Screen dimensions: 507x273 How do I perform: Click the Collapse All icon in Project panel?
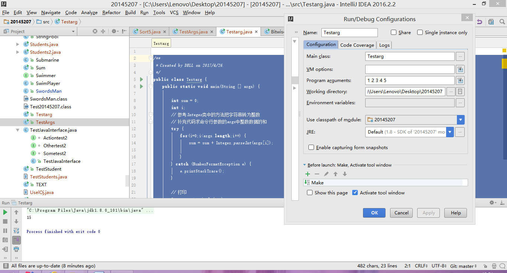click(103, 32)
